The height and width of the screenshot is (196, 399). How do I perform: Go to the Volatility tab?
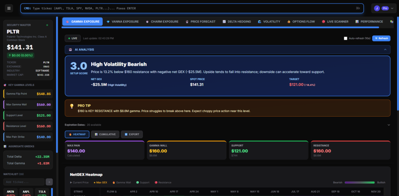tap(269, 21)
